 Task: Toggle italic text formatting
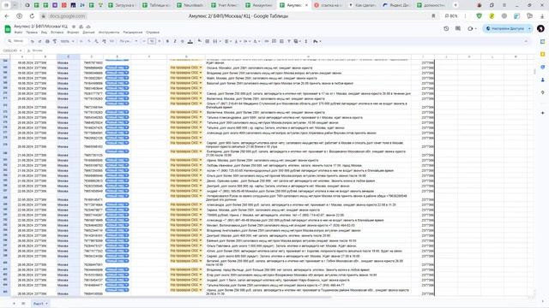click(175, 41)
